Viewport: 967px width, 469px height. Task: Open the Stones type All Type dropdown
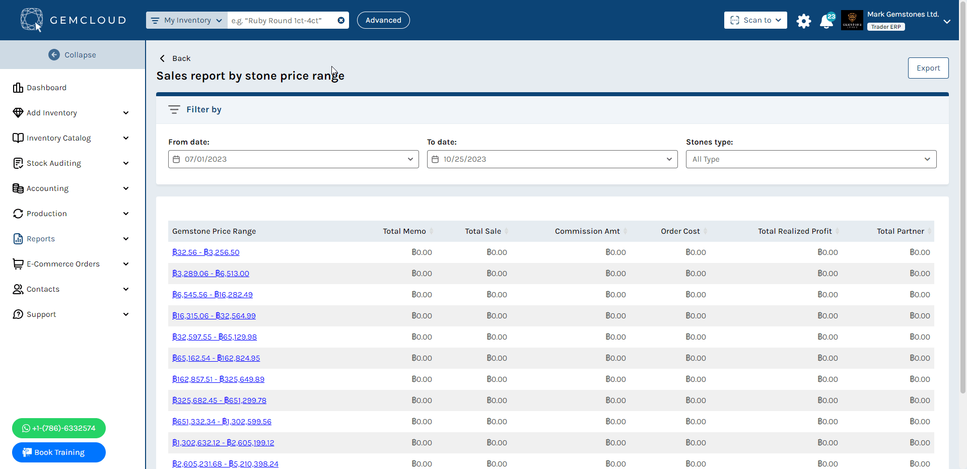click(x=811, y=159)
